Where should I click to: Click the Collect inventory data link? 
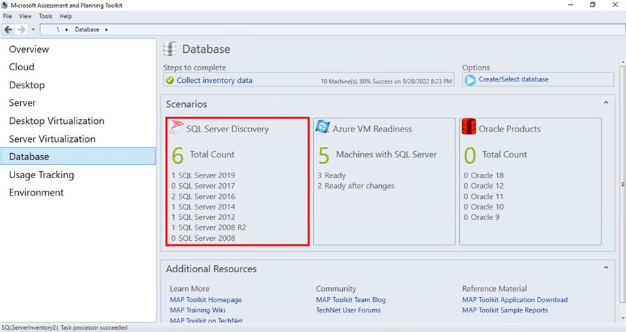click(214, 80)
